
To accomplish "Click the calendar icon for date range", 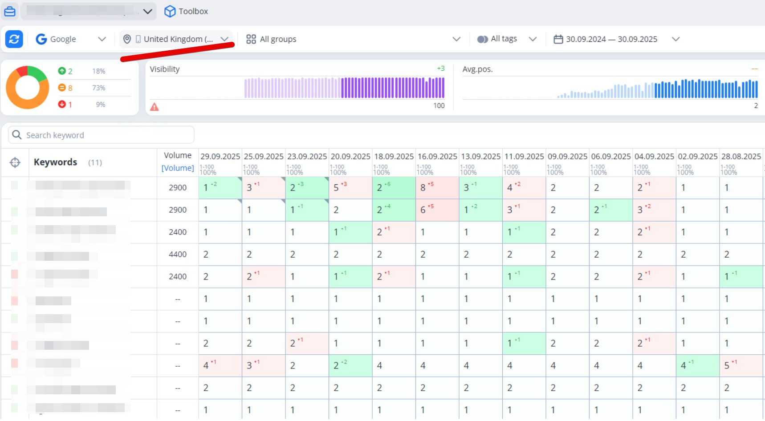I will tap(558, 39).
